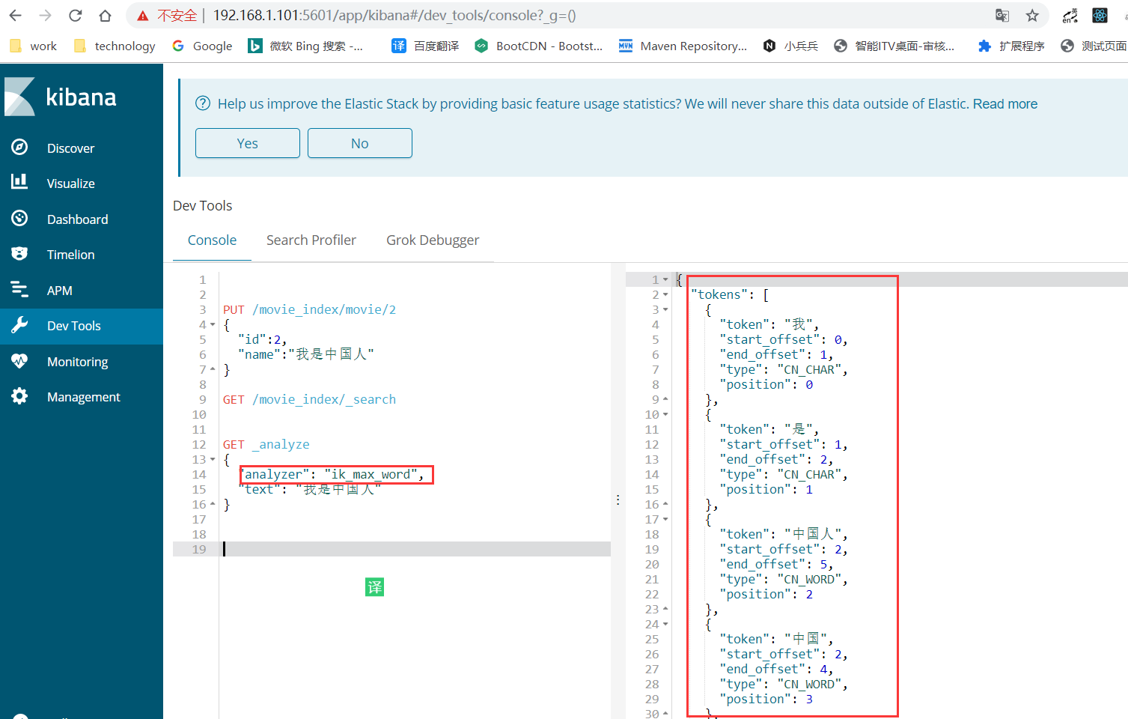Viewport: 1128px width, 719px height.
Task: Open the extensions puzzle bookmark
Action: [1011, 46]
